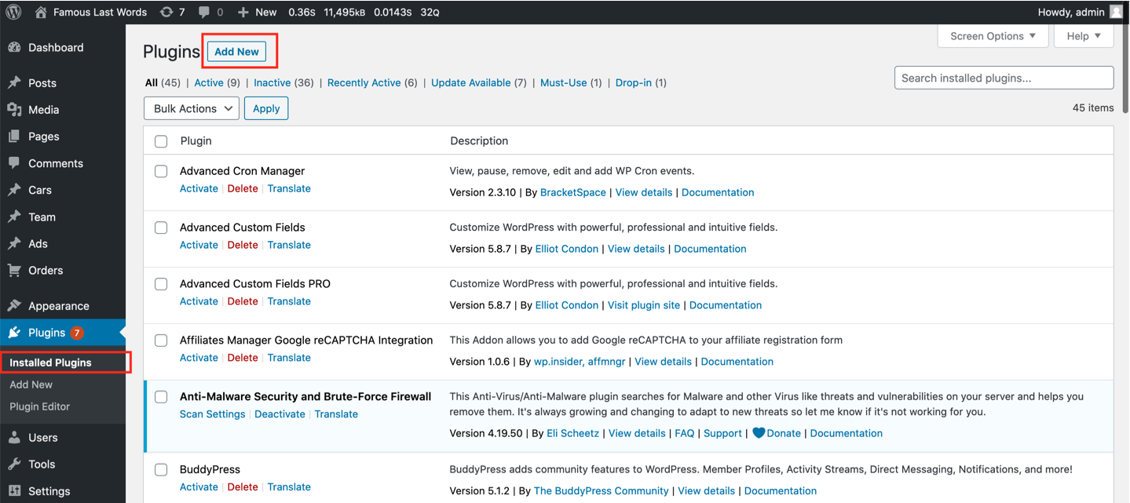Screen dimensions: 1130x503
Task: Click the Appearance paintbrush icon
Action: 14,306
